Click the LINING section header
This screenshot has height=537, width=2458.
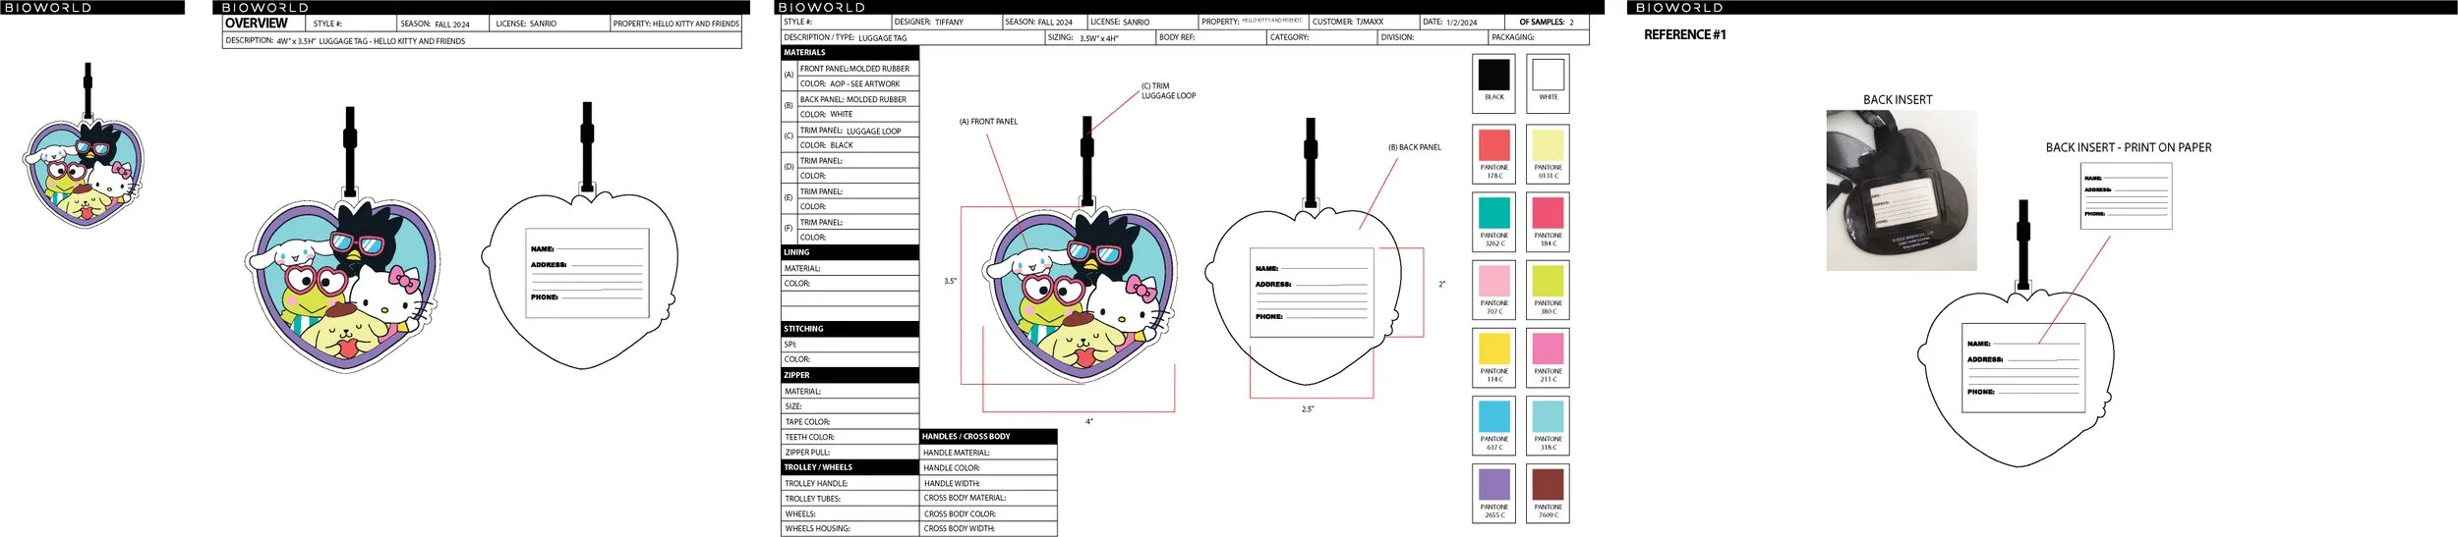[850, 252]
